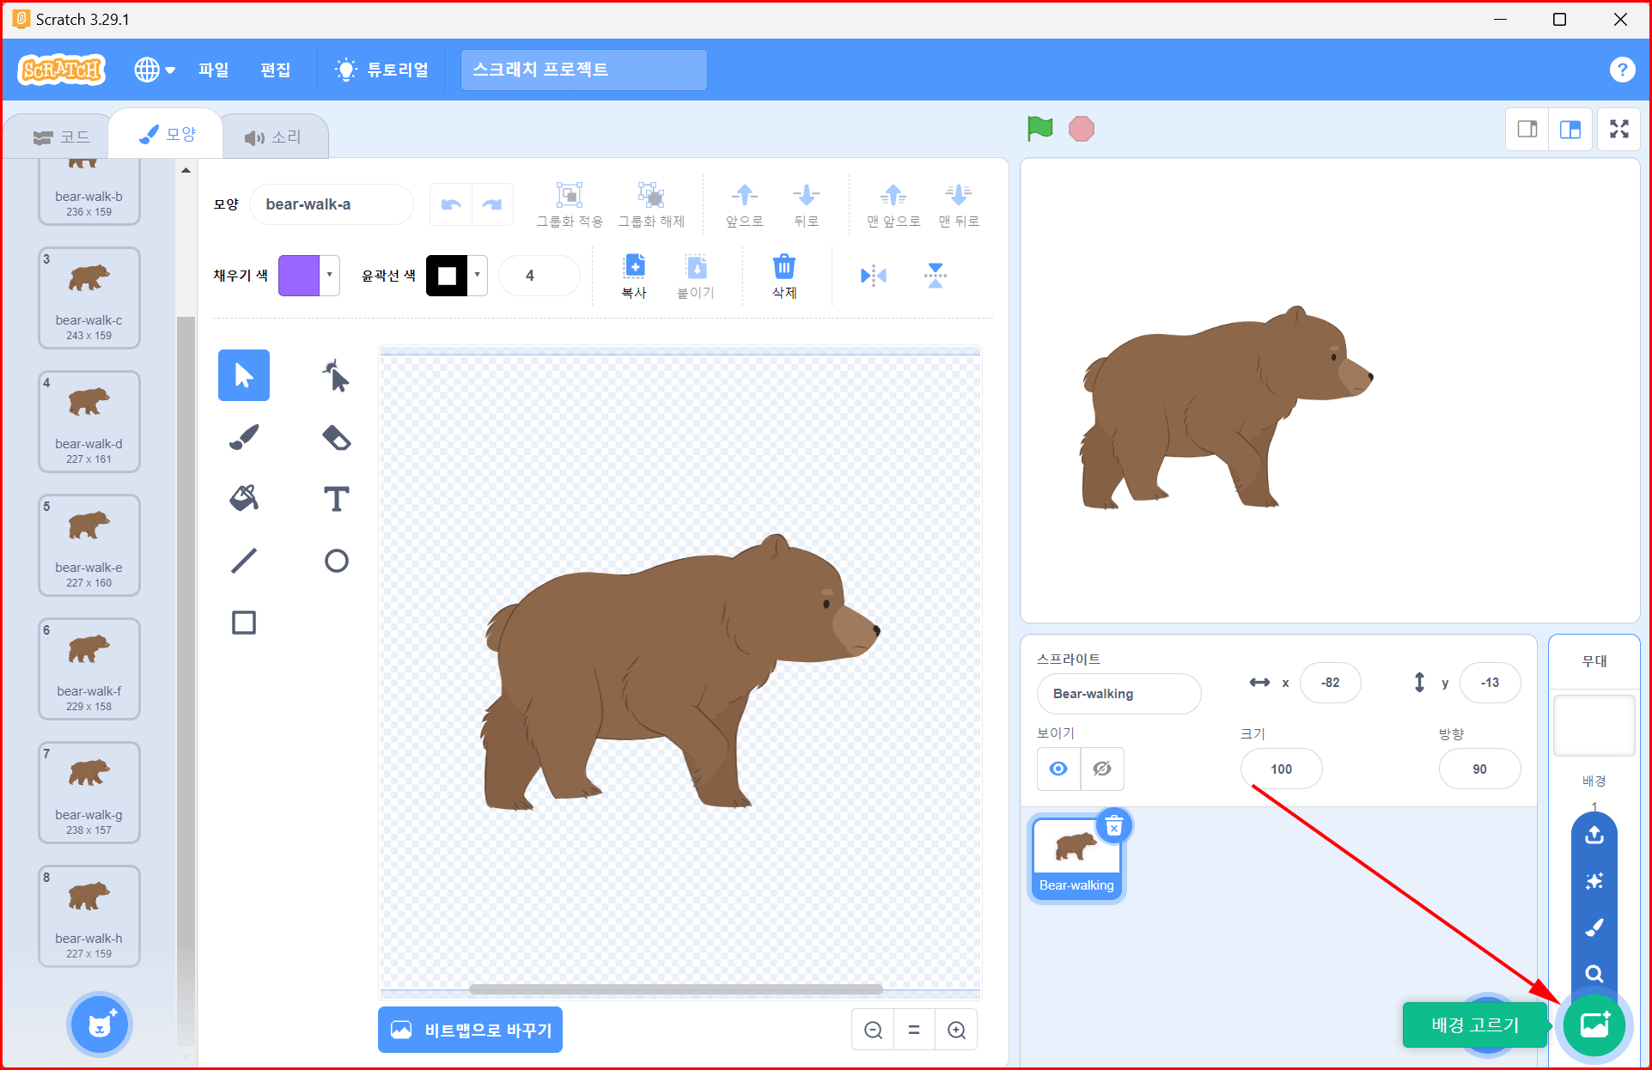Select the Text tool
The height and width of the screenshot is (1070, 1652).
click(336, 499)
